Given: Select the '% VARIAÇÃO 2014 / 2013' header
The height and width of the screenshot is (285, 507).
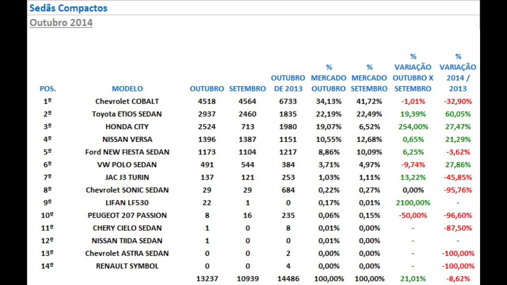Looking at the screenshot, I should click(x=458, y=72).
